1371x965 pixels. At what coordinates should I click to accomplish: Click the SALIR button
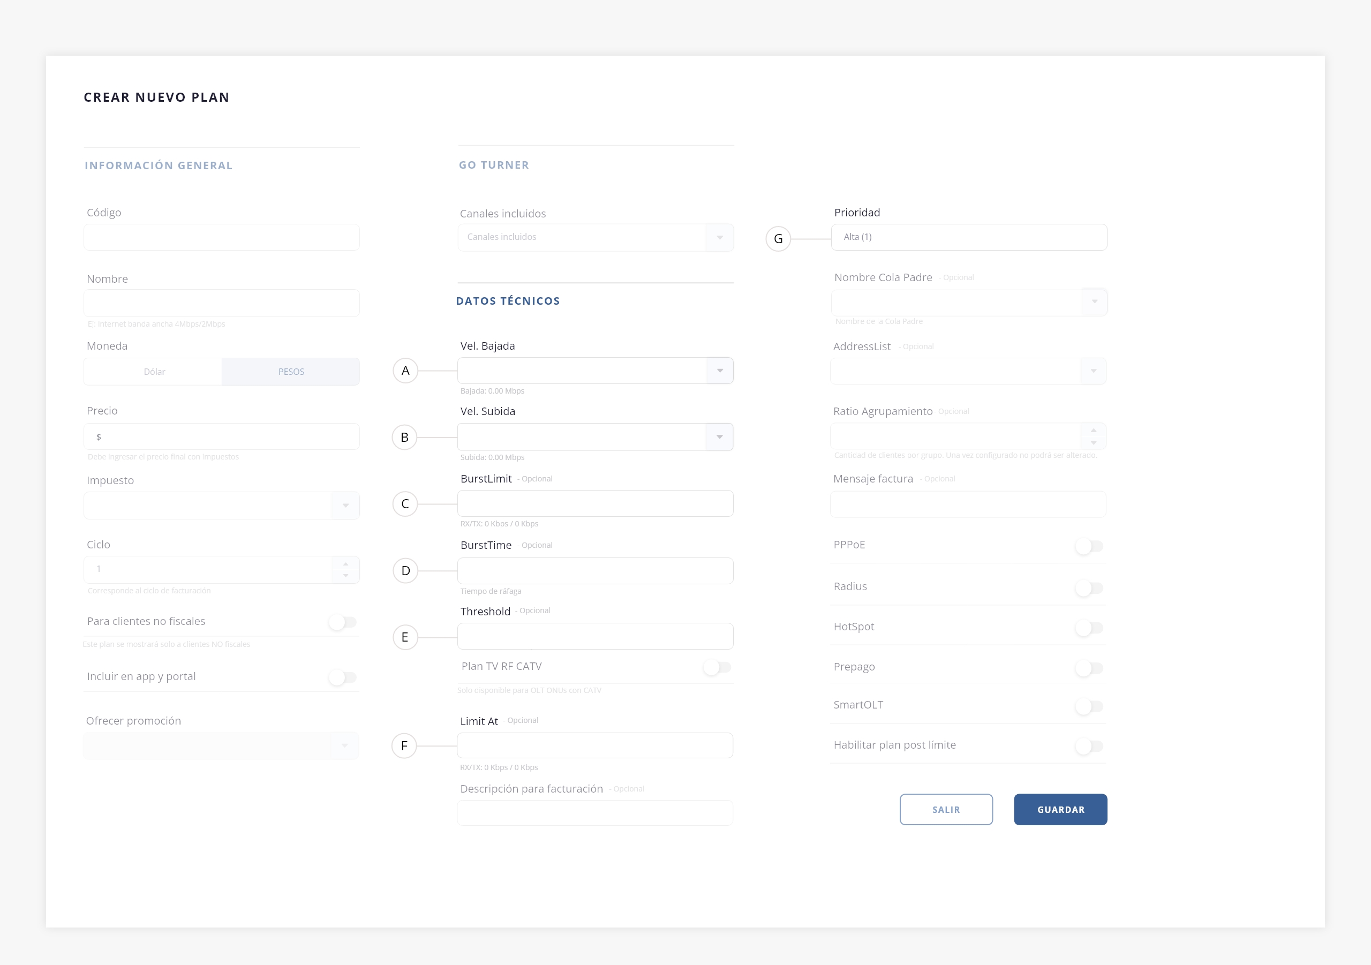[x=946, y=810]
